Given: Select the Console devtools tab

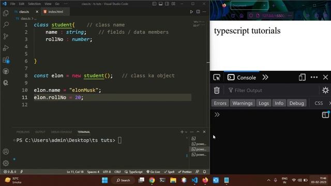Looking at the screenshot, I should (242, 78).
